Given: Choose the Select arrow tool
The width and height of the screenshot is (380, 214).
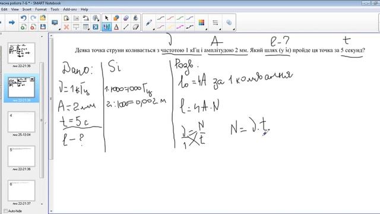Looking at the screenshot, I should pyautogui.click(x=106, y=18).
